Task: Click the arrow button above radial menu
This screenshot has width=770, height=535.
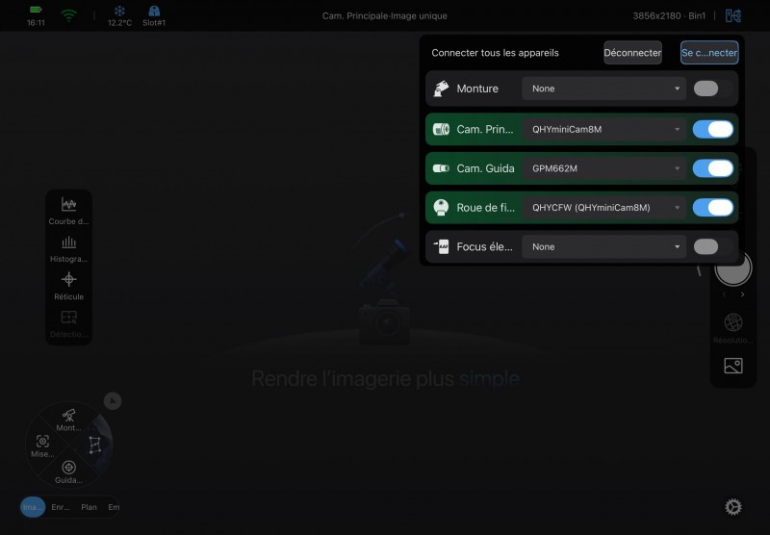Action: tap(113, 401)
